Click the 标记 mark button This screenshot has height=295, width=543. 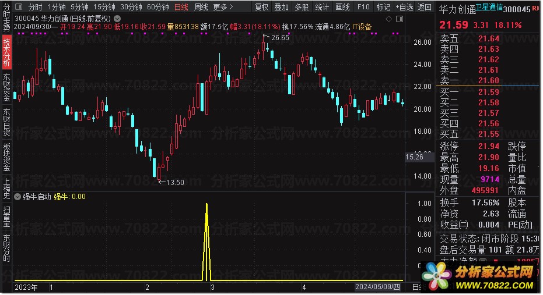tap(383, 7)
